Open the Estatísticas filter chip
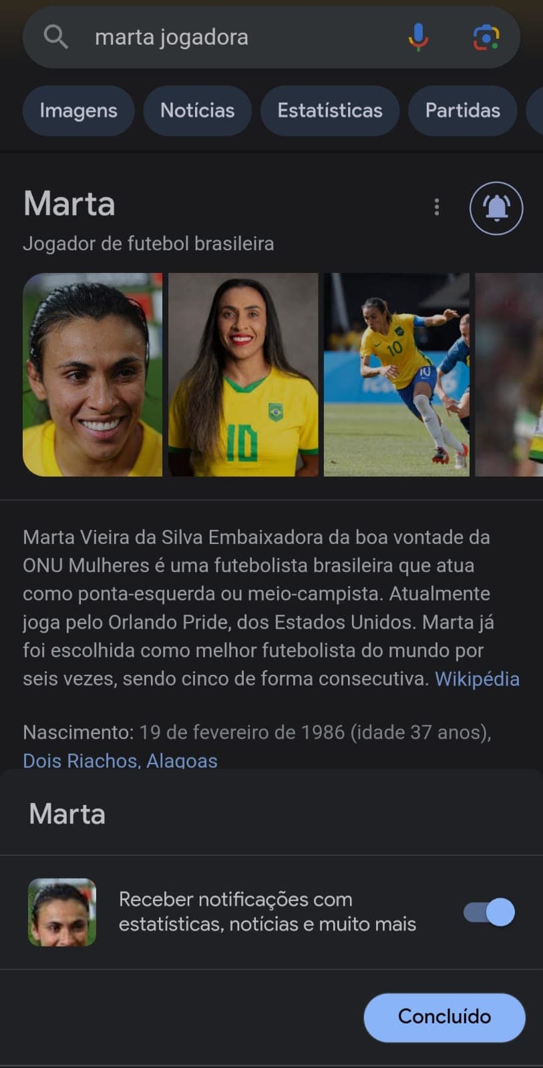This screenshot has height=1068, width=543. pyautogui.click(x=330, y=110)
